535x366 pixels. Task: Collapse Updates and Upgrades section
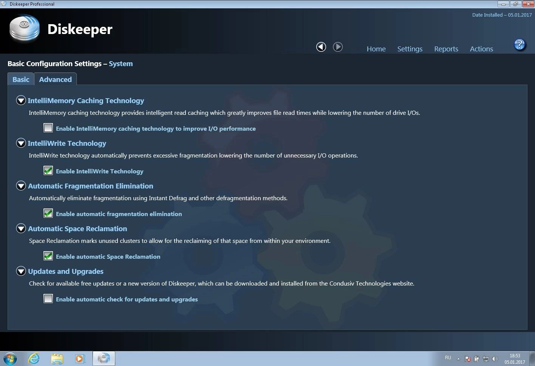21,271
